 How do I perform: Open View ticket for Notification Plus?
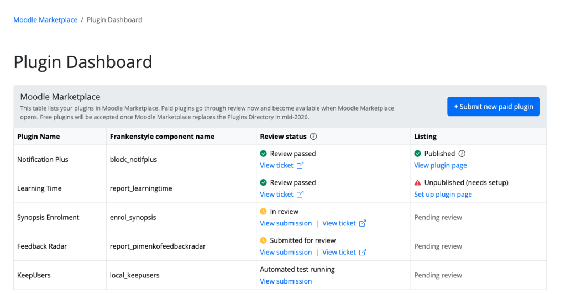(276, 165)
